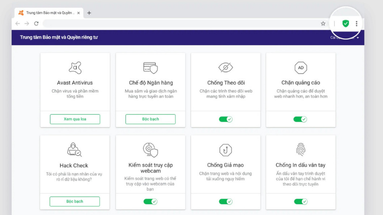
Task: Select the Trung tâm Bảo mật và Quyền tab
Action: coord(49,13)
